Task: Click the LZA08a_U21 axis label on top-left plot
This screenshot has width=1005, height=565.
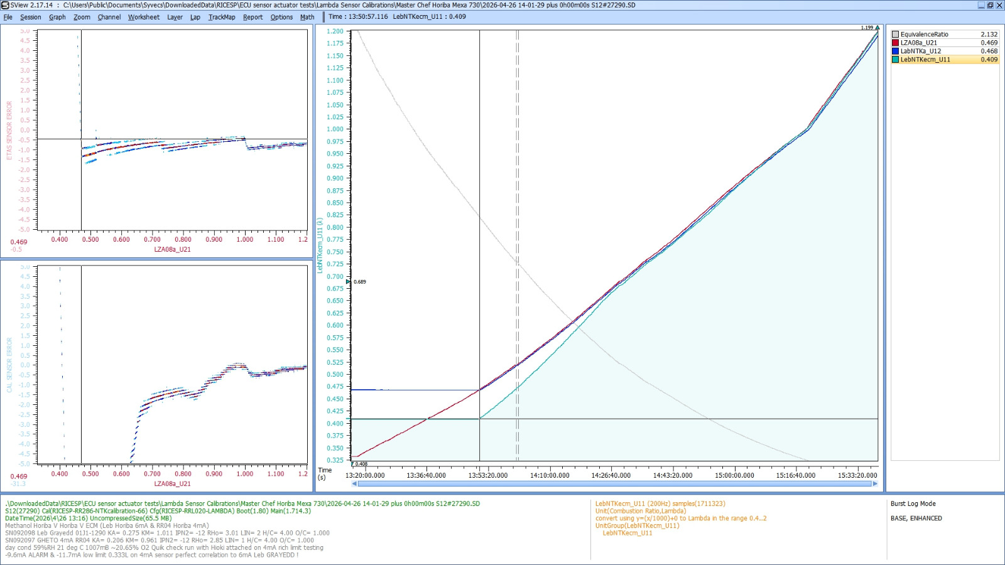Action: (x=172, y=249)
